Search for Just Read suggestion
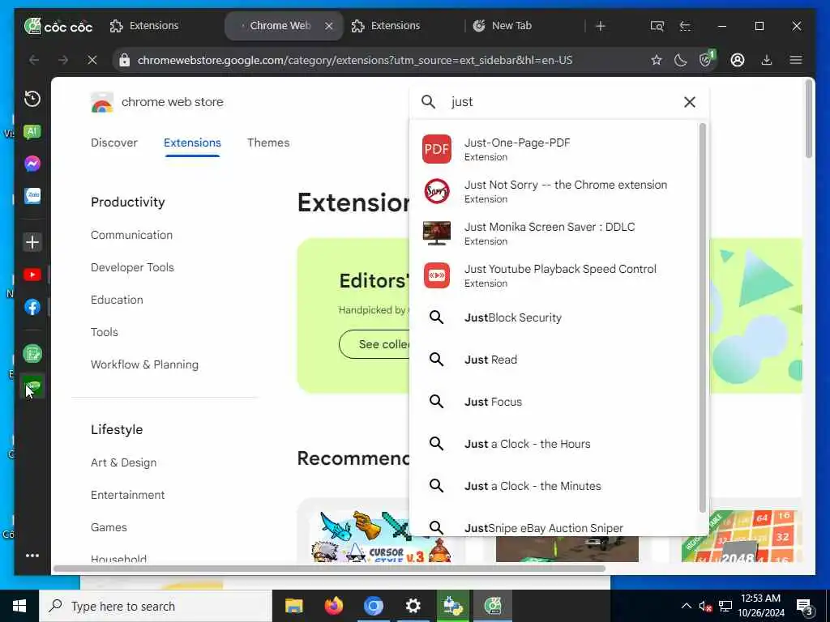 click(x=554, y=360)
